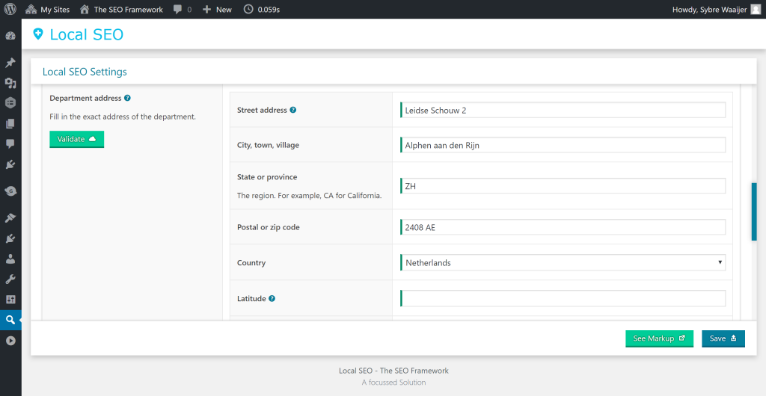
Task: Open the New content menu
Action: point(217,10)
